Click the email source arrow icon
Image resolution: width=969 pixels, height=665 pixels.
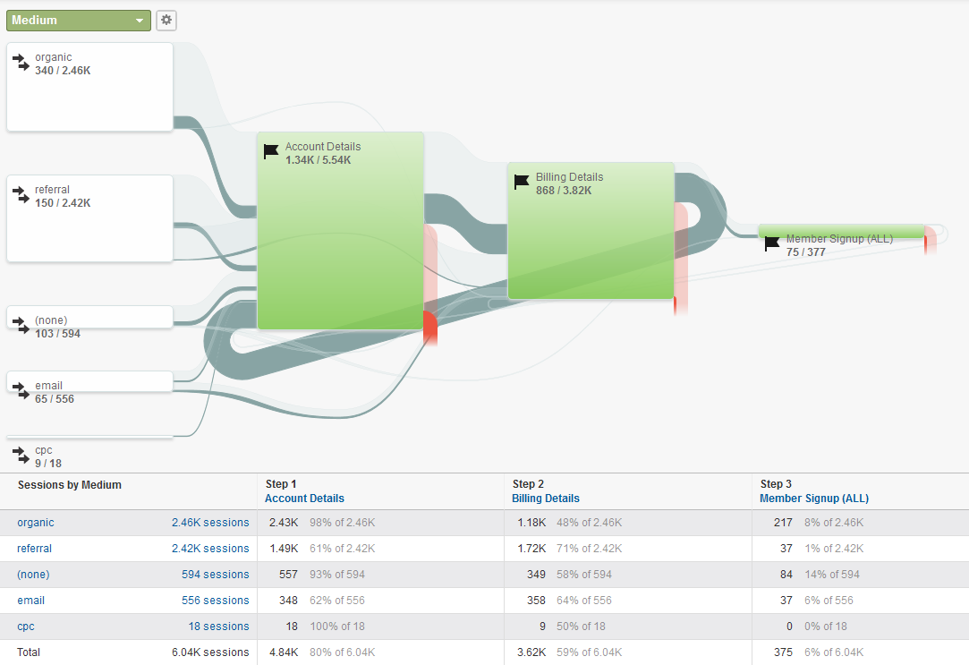21,391
